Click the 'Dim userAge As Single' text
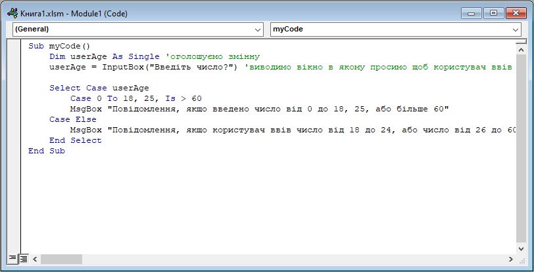Viewport: 534px width, 272px height. tap(104, 57)
